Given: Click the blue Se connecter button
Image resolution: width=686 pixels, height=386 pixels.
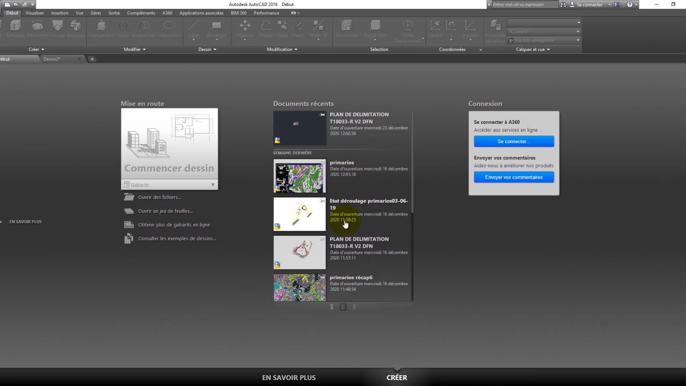Looking at the screenshot, I should pyautogui.click(x=513, y=142).
